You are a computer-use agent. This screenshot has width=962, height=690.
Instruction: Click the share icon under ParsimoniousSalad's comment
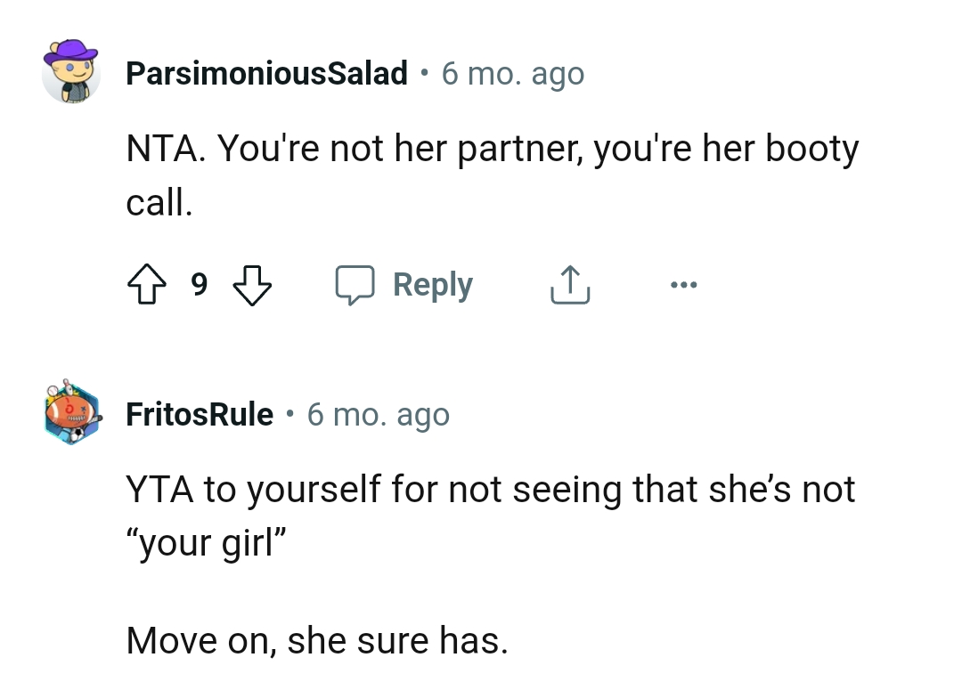click(569, 284)
